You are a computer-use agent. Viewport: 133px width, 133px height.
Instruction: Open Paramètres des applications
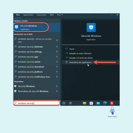tap(80, 62)
